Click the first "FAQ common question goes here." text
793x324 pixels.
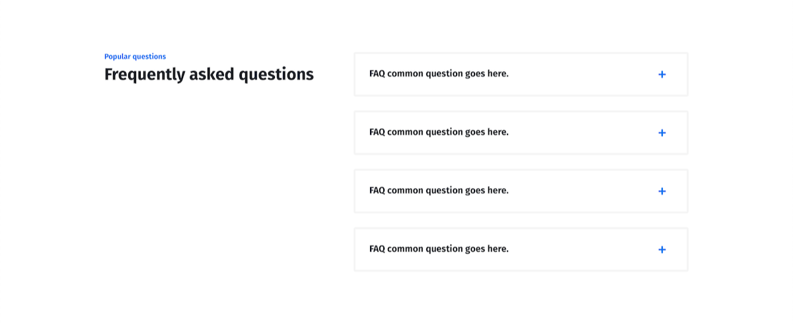tap(439, 73)
